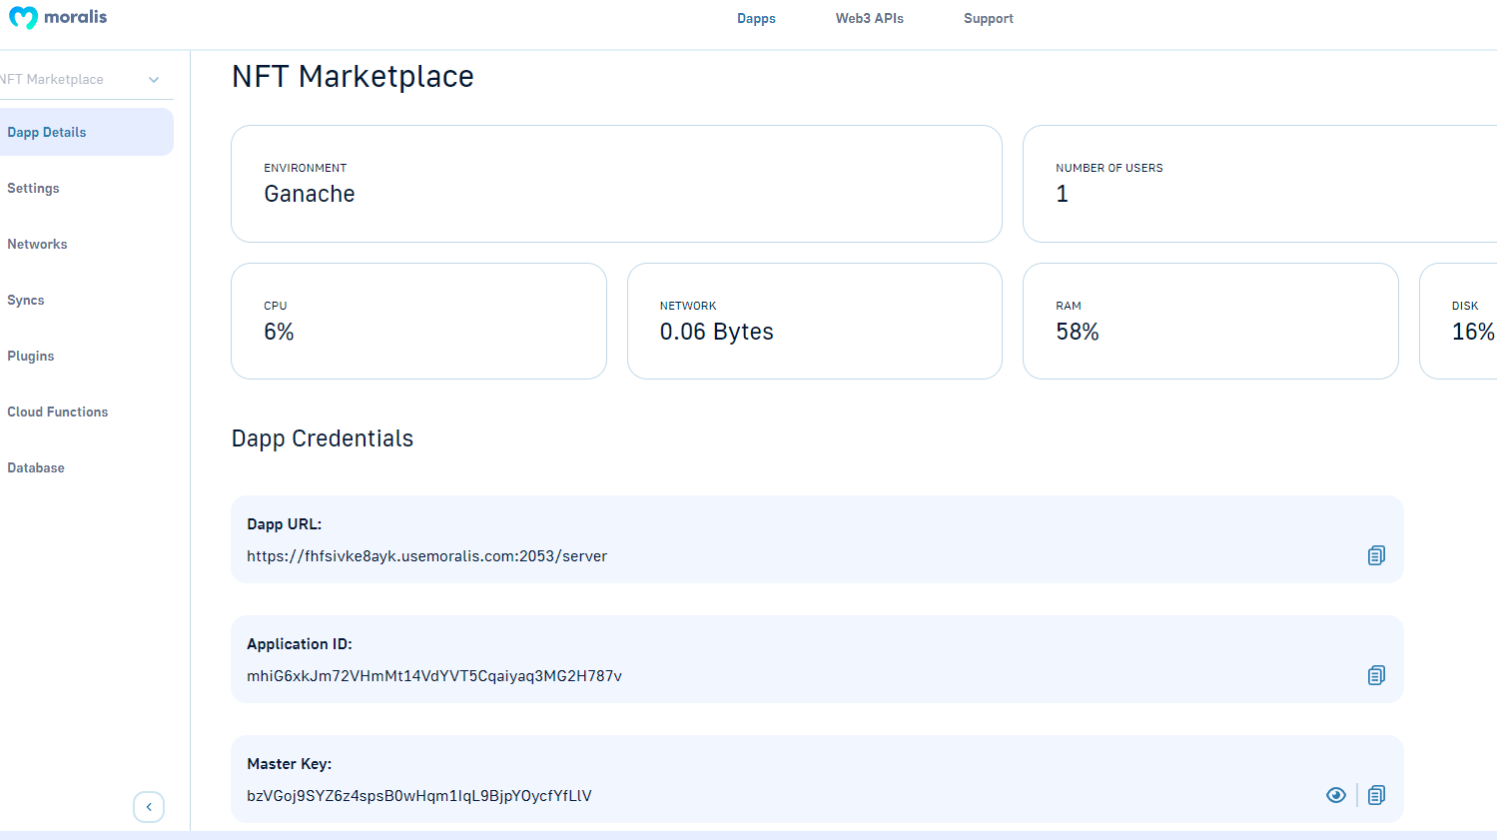
Task: Click the CPU 6% card
Action: coord(418,321)
